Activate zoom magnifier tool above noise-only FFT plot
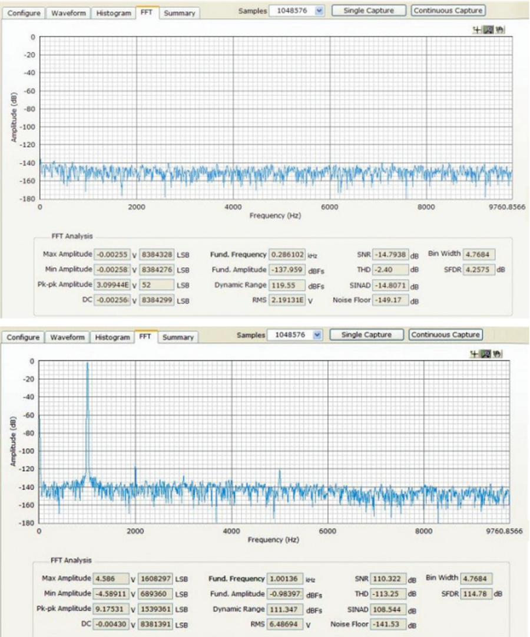The width and height of the screenshot is (530, 637). (488, 29)
